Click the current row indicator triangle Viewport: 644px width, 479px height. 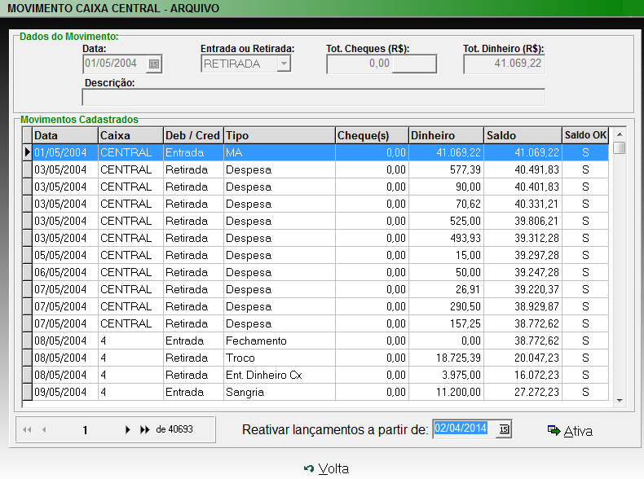pos(27,152)
